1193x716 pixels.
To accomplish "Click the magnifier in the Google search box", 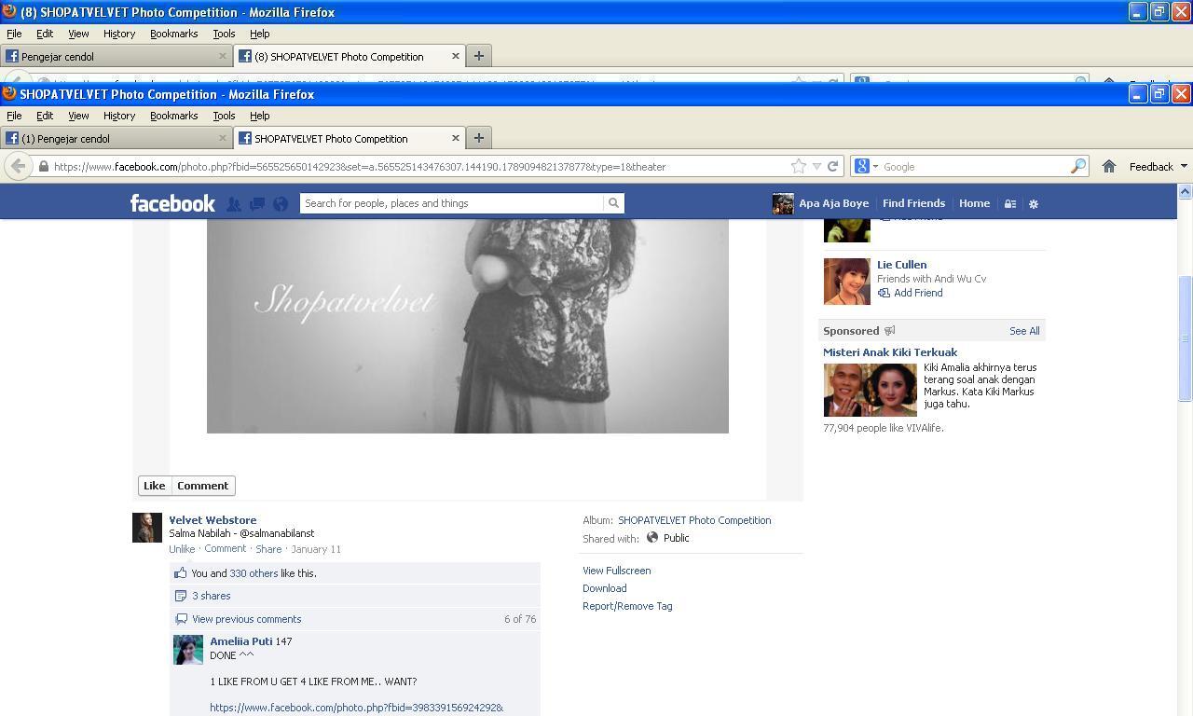I will pyautogui.click(x=1078, y=166).
